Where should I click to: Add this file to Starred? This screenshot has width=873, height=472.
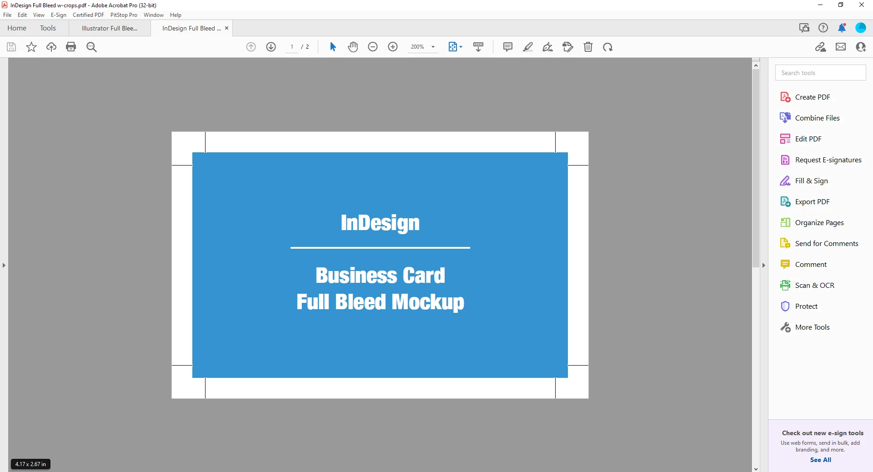tap(31, 47)
